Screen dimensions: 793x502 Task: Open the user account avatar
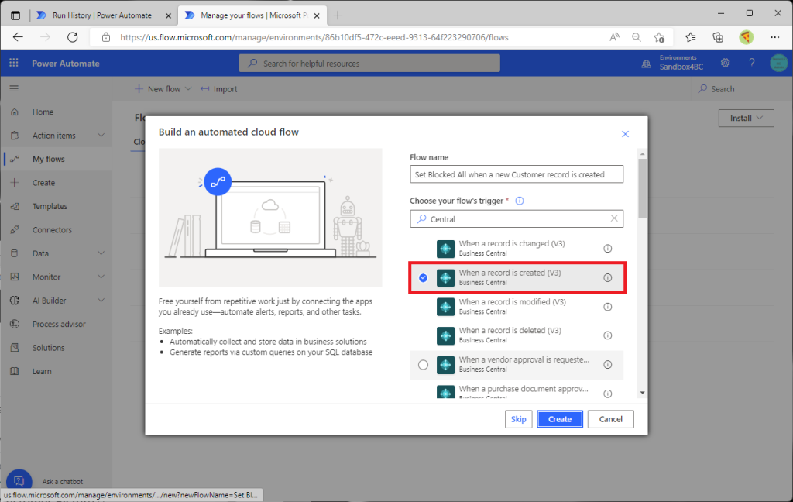tap(779, 63)
